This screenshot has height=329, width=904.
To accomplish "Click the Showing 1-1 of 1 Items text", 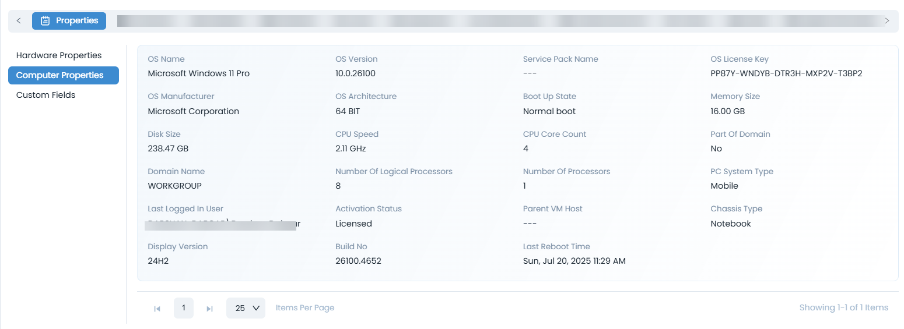I will (843, 307).
